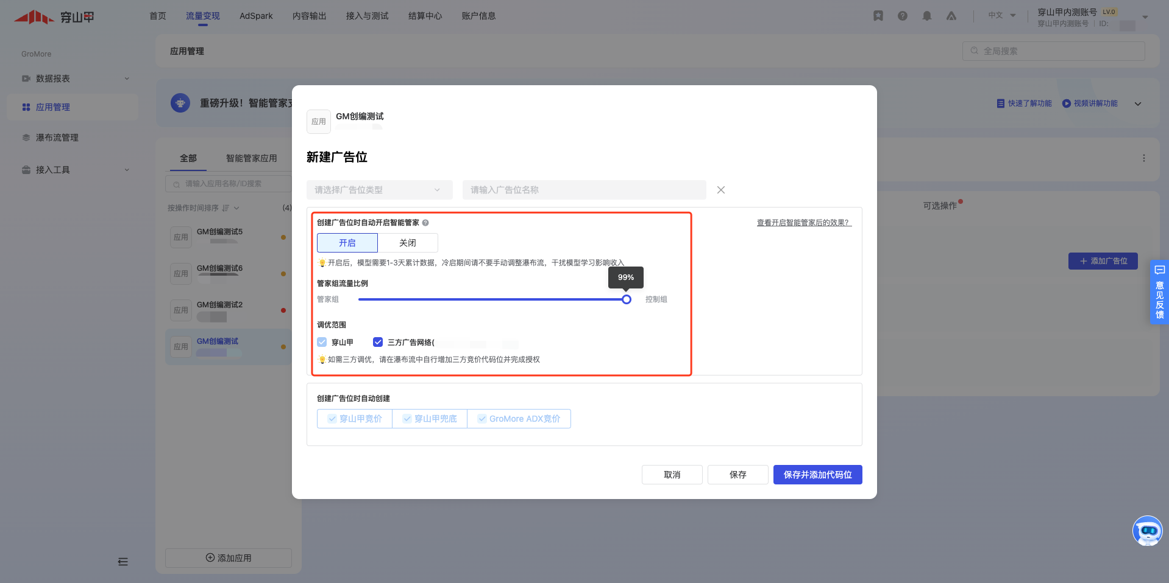Switch to the 全部 apps tab
Image resolution: width=1169 pixels, height=583 pixels.
tap(188, 158)
